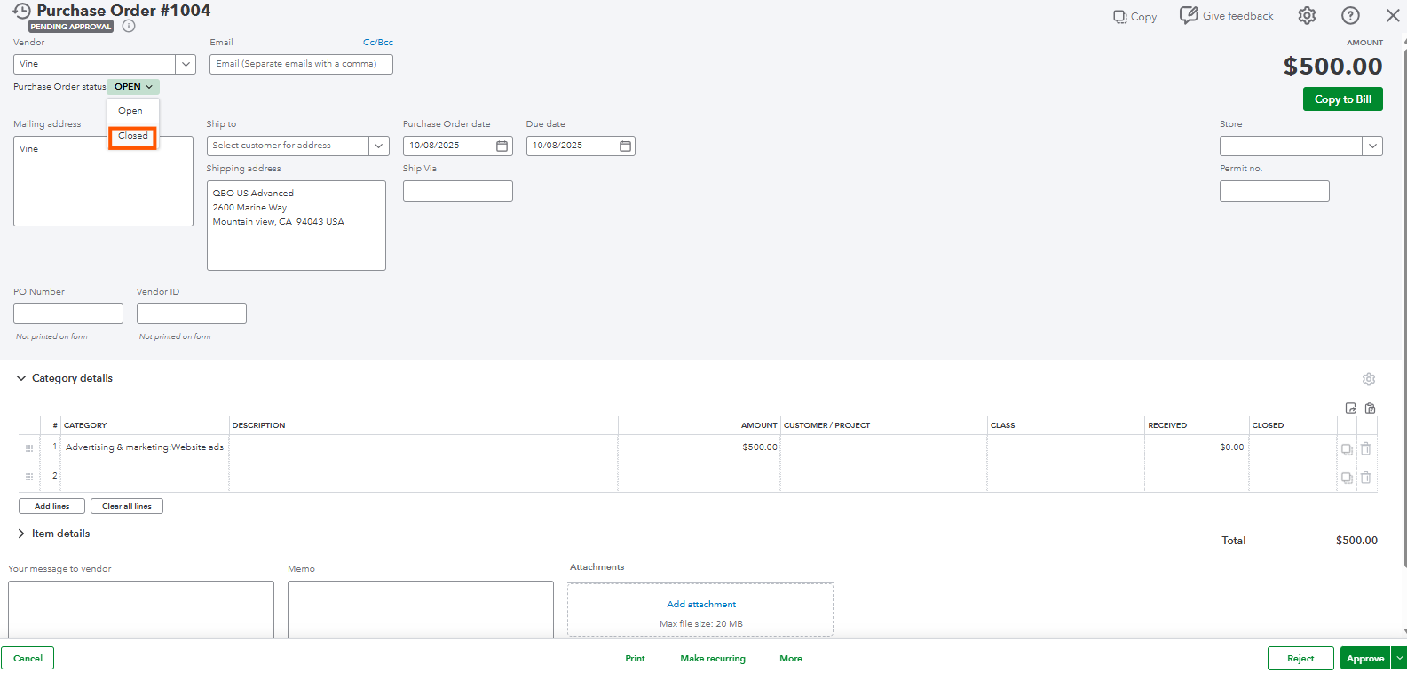The width and height of the screenshot is (1407, 673).
Task: Click the PO Number input field
Action: click(x=68, y=313)
